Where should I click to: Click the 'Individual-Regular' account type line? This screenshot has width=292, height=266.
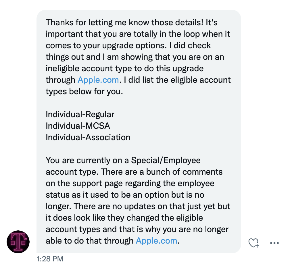80,115
